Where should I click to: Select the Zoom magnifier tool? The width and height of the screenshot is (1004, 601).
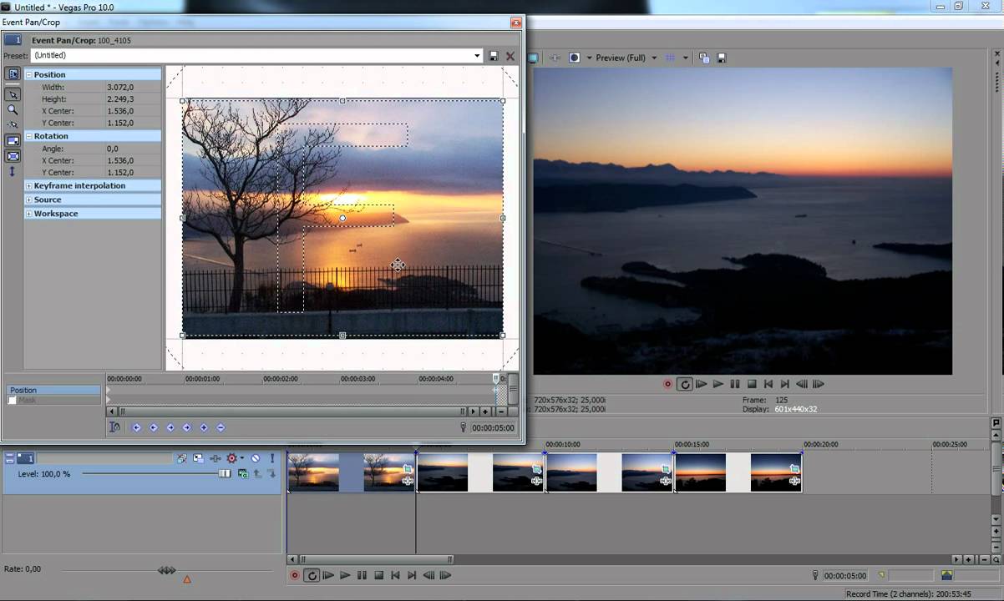[x=13, y=109]
